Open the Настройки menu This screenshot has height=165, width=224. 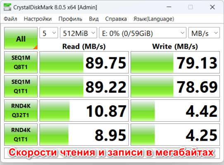[38, 19]
